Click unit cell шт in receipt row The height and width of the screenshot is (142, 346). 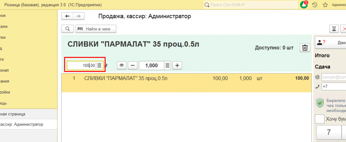259,78
